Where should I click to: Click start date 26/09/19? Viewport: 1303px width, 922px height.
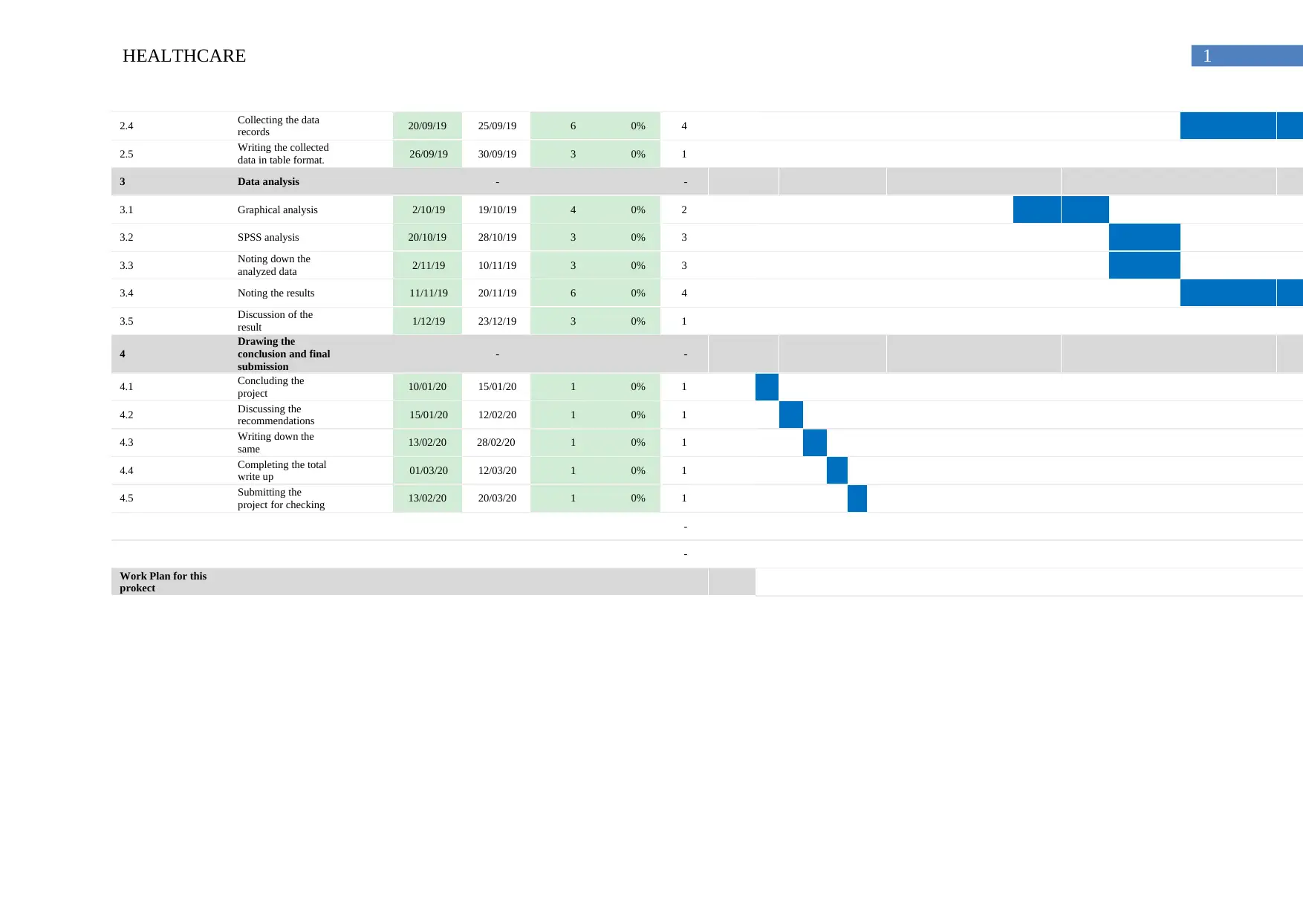click(x=429, y=154)
